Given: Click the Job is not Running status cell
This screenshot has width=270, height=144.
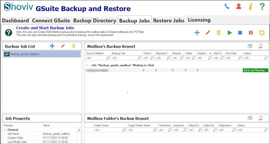Looking at the screenshot, I should click(x=255, y=70).
